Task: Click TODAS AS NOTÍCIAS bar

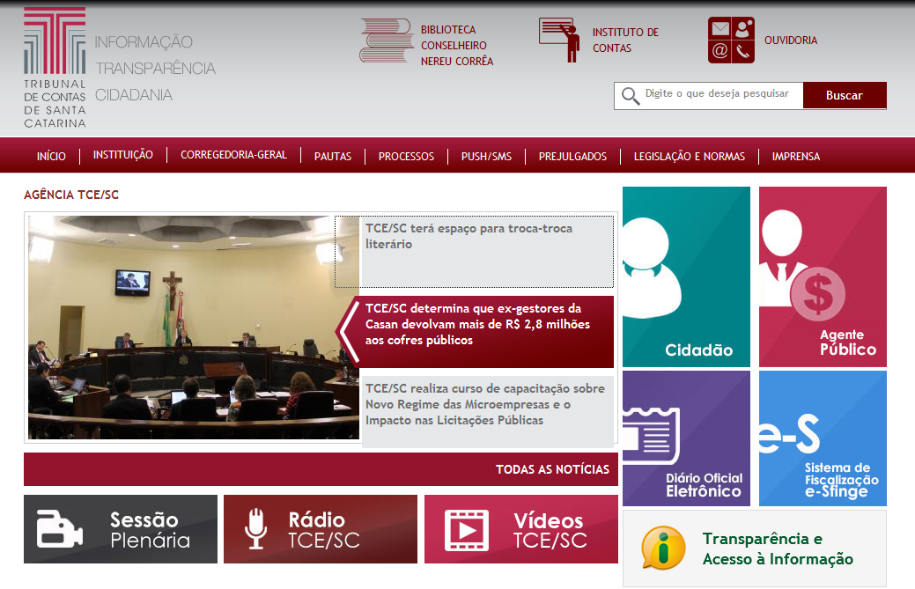Action: tap(321, 469)
